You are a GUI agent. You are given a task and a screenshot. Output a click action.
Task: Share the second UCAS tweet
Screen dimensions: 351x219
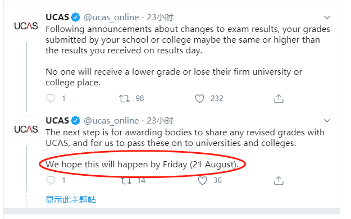click(x=279, y=180)
